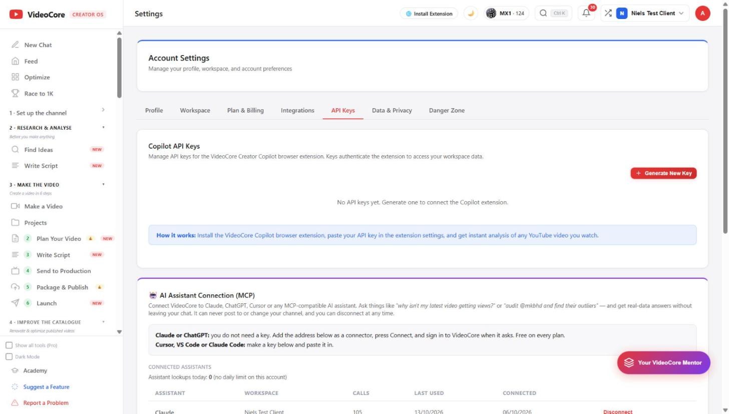
Task: Click the Suggest a Feature link
Action: coord(40,387)
